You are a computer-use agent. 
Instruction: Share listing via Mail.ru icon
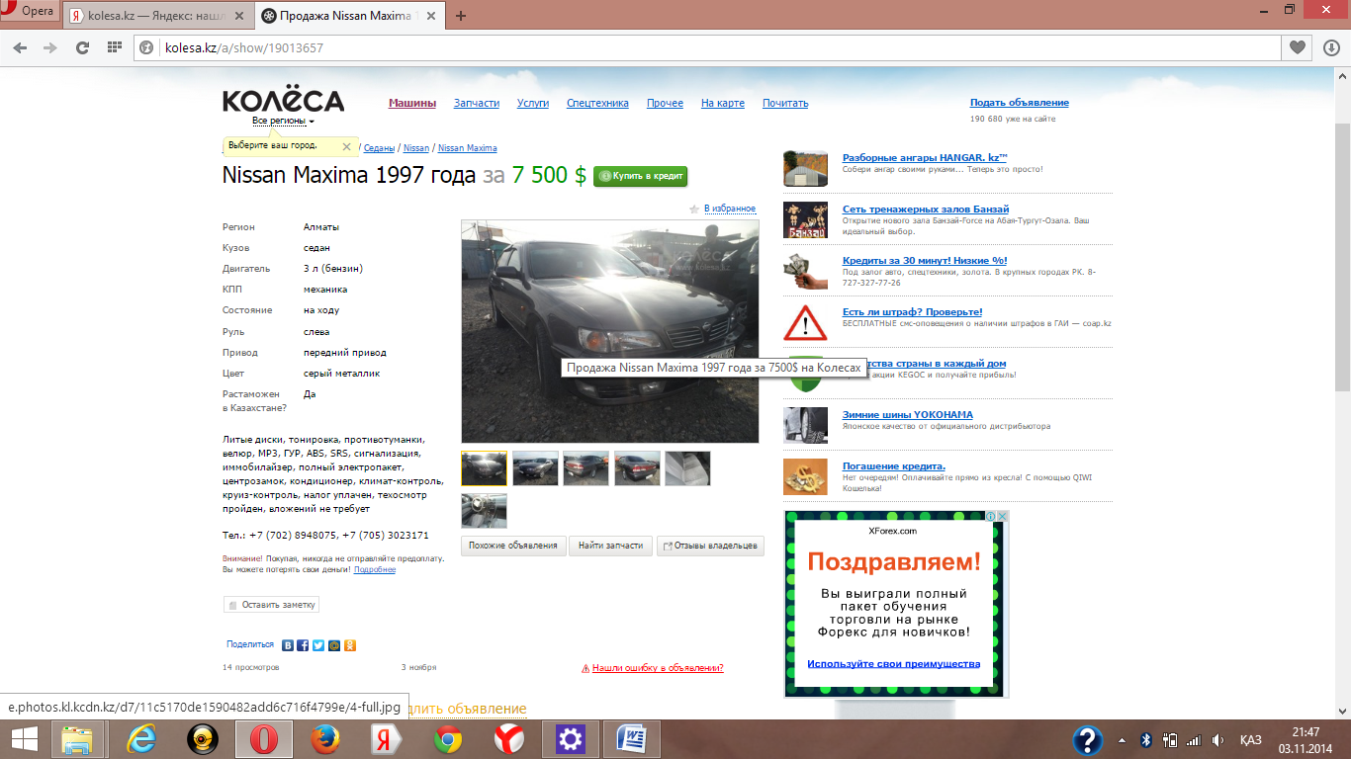click(x=334, y=645)
